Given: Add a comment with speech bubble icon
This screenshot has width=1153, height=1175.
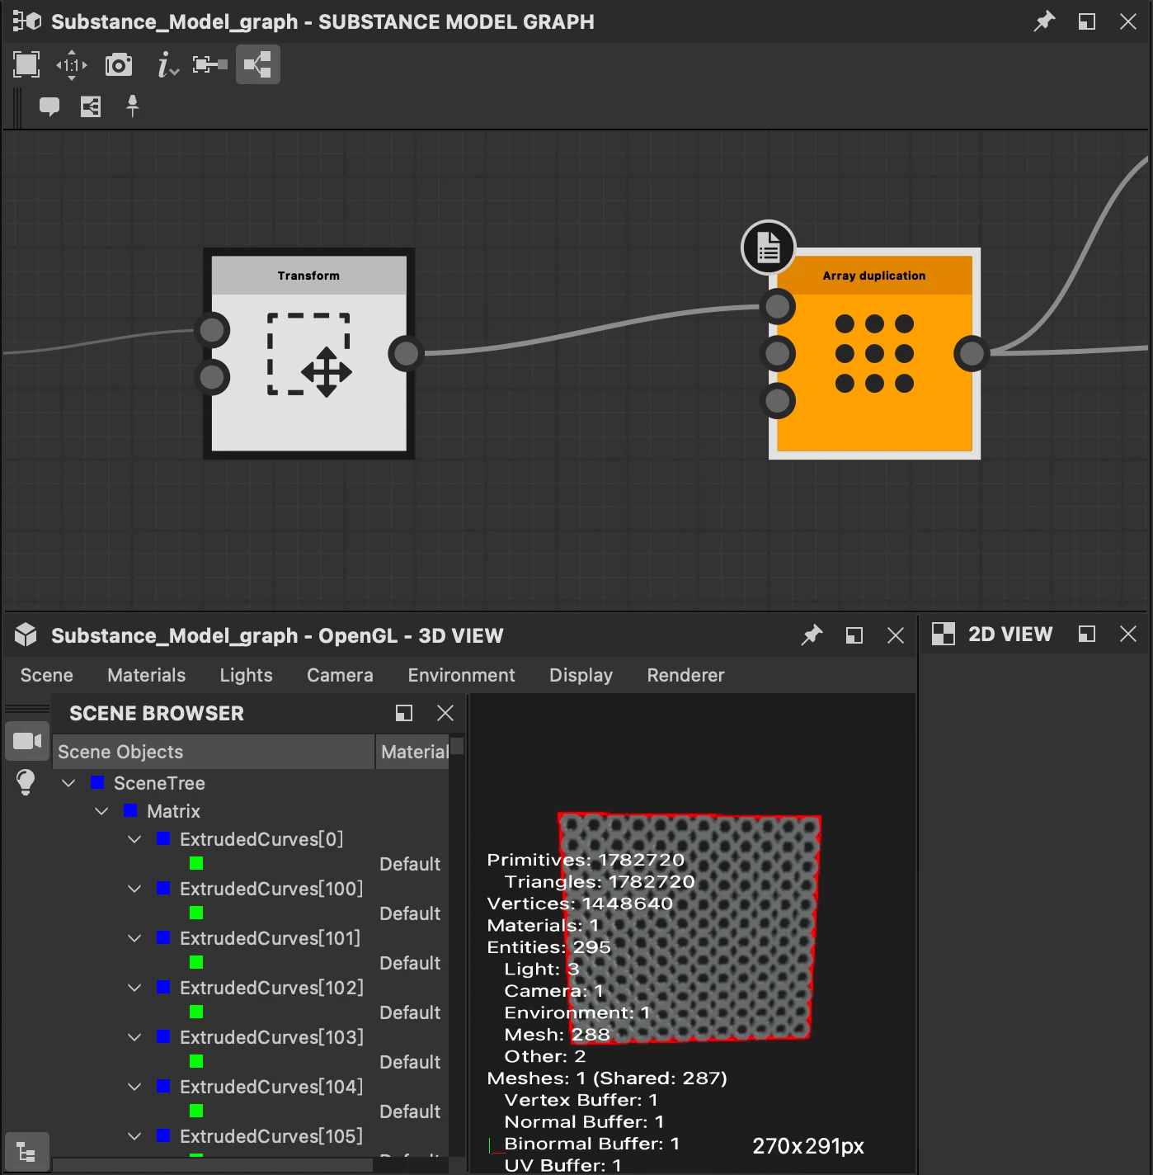Looking at the screenshot, I should click(x=49, y=106).
